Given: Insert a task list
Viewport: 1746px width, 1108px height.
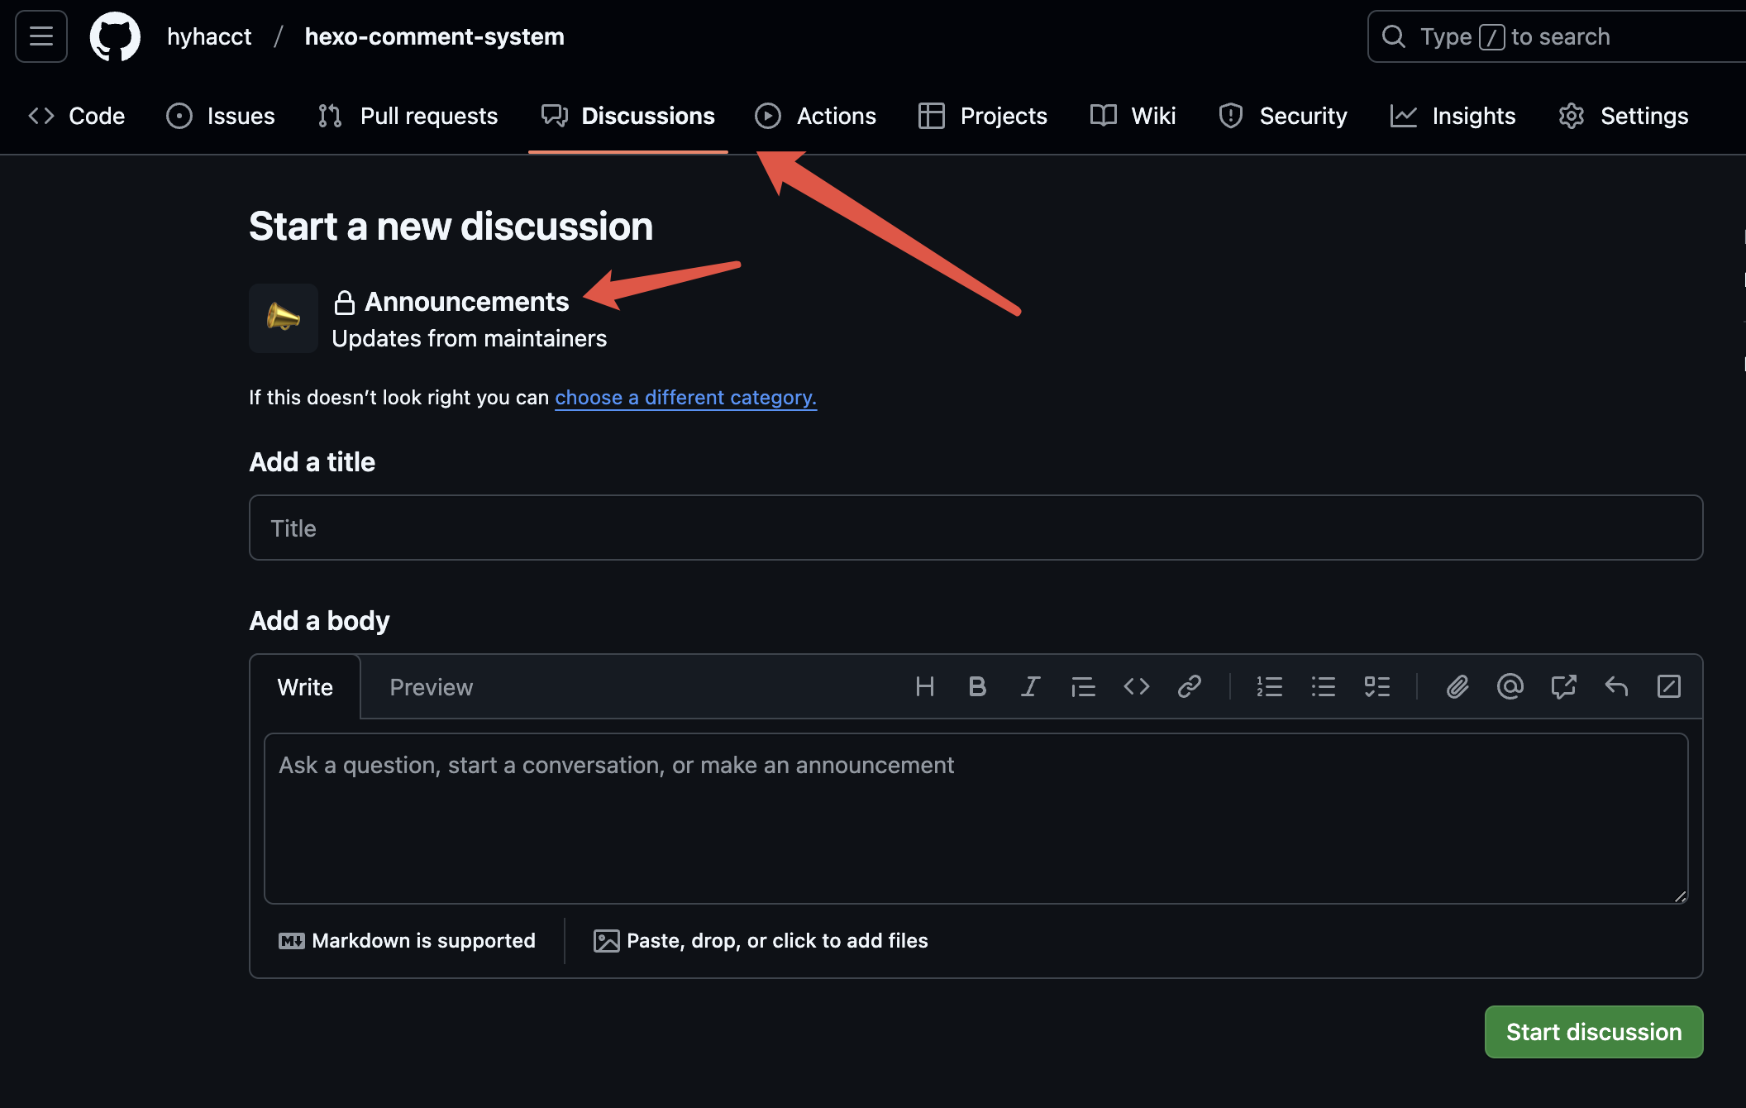Looking at the screenshot, I should pyautogui.click(x=1377, y=686).
